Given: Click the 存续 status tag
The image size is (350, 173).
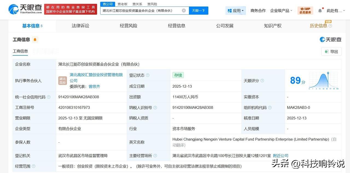Looking at the screenshot, I should point(178,75).
